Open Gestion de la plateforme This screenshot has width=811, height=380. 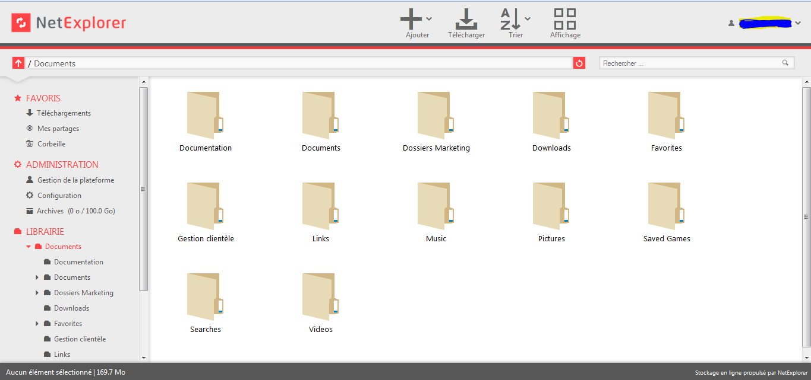pyautogui.click(x=75, y=180)
